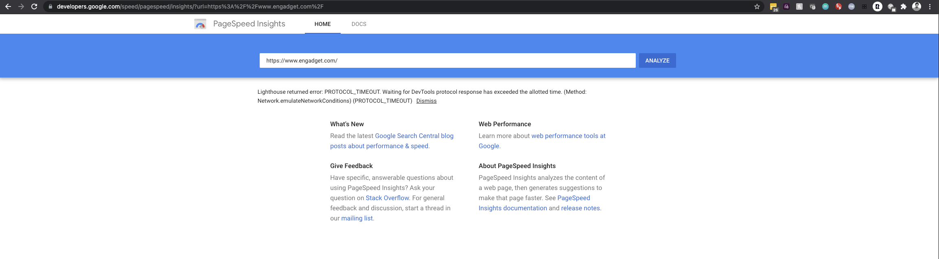
Task: Open the extension showing 26 notifications
Action: (773, 6)
